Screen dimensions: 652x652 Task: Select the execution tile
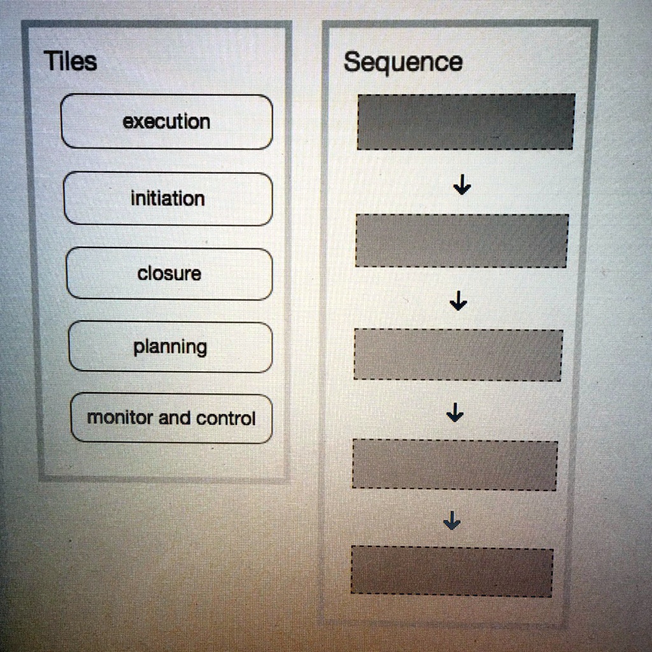pyautogui.click(x=167, y=121)
